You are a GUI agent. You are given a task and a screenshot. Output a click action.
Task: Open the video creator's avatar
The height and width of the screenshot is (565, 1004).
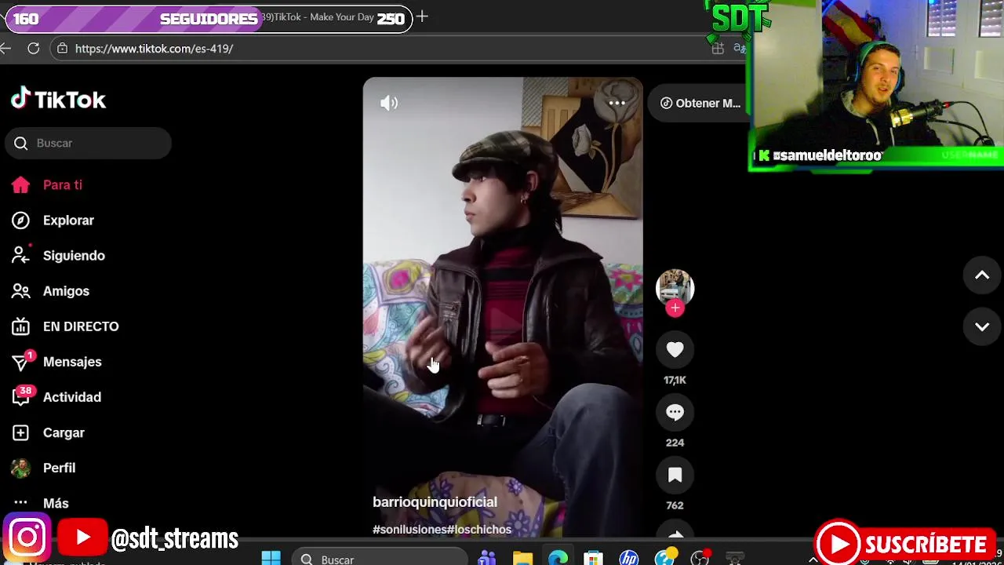pos(675,288)
